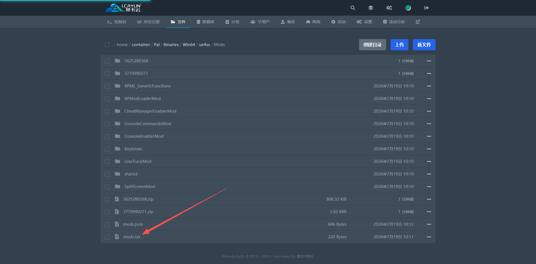Open the SplitScreenMod folder
536x264 pixels.
point(140,187)
